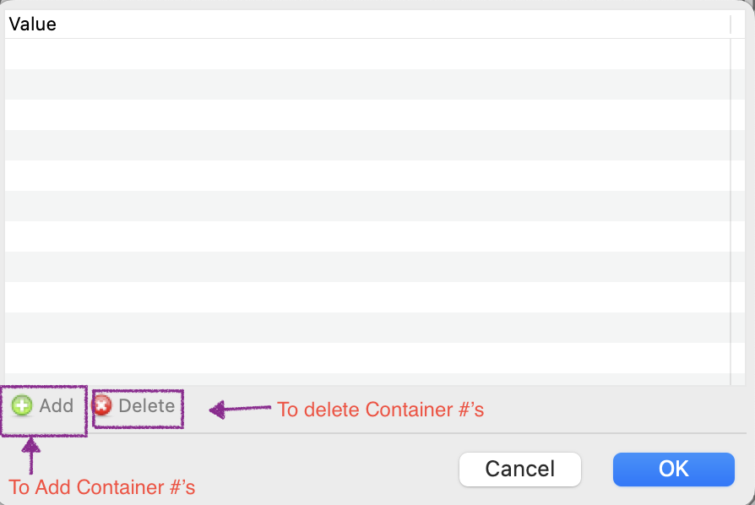Click the purple arrow pointing up at Add
755x505 pixels.
pos(31,455)
